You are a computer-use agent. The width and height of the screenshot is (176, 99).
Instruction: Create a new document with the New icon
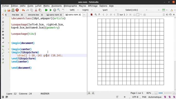(5, 10)
